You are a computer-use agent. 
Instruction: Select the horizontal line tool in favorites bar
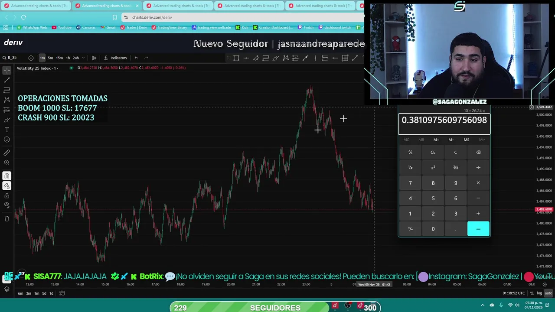click(246, 58)
